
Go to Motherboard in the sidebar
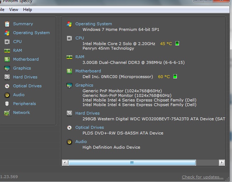tap(26, 59)
